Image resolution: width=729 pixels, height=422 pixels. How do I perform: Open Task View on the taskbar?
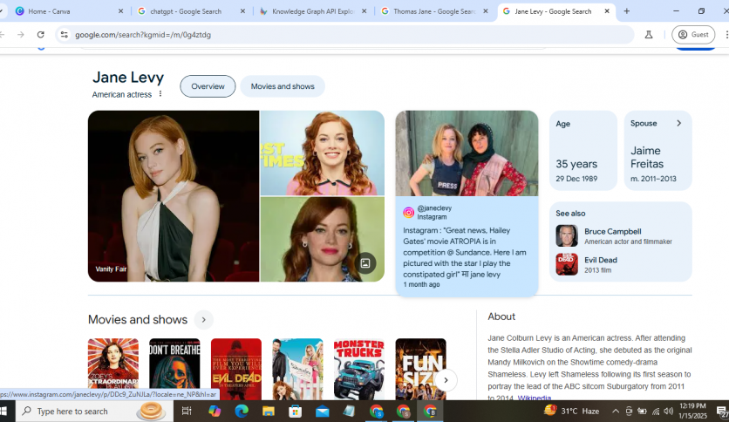(187, 411)
